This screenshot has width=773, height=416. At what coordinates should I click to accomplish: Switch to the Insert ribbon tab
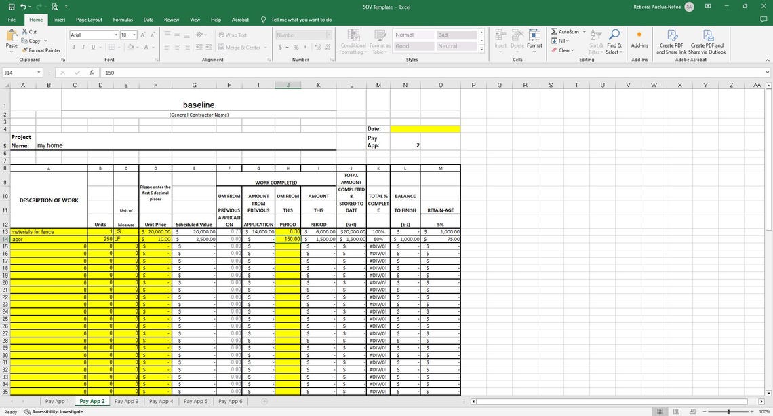[59, 20]
